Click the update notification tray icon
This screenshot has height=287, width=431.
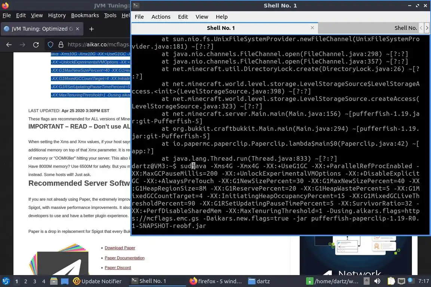coord(411,280)
